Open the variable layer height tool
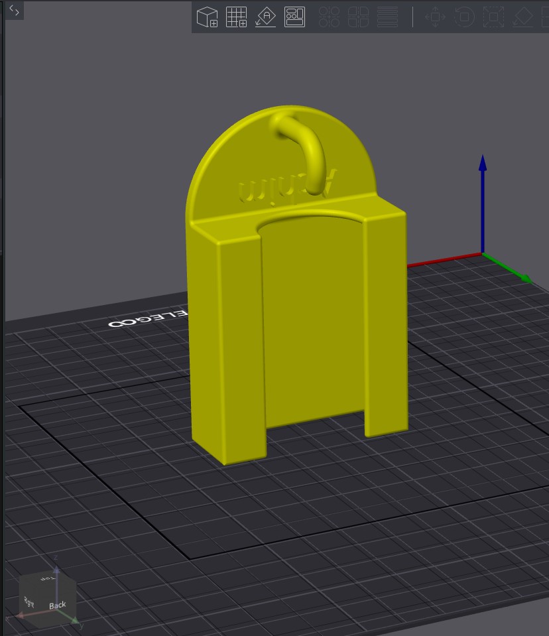The height and width of the screenshot is (636, 549). 387,17
